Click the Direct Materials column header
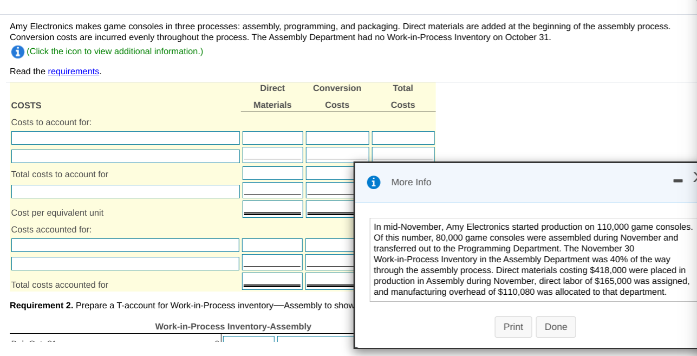 pyautogui.click(x=272, y=96)
